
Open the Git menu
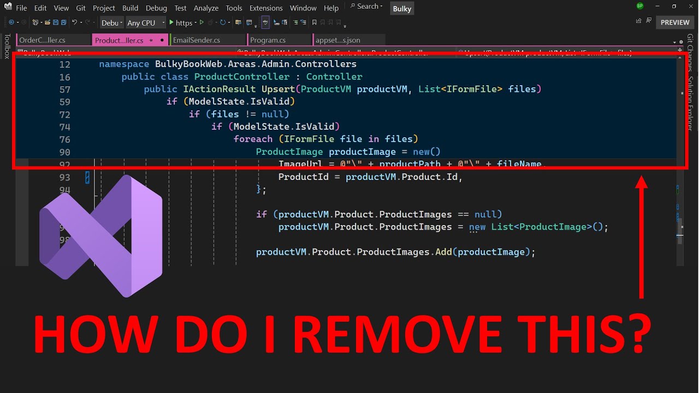[x=81, y=8]
